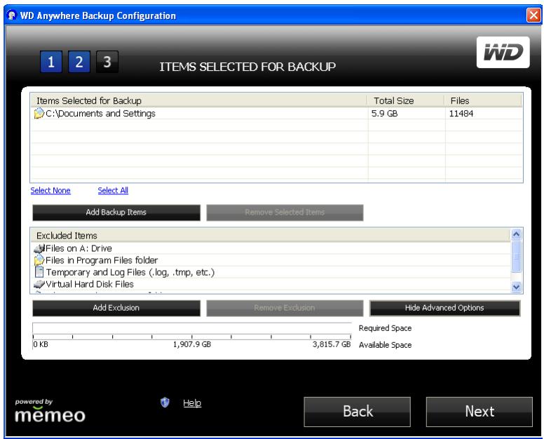Click the 1,907.9 GB scale label
544x439 pixels.
[192, 344]
